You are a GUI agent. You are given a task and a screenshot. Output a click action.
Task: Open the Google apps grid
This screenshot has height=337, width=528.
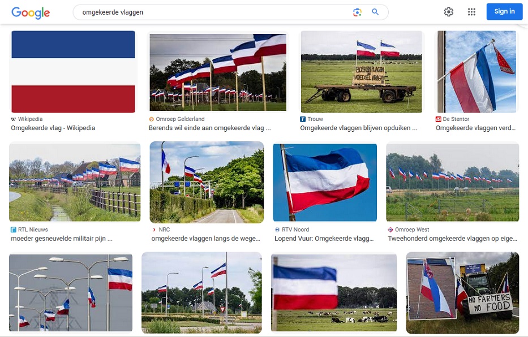pyautogui.click(x=471, y=12)
